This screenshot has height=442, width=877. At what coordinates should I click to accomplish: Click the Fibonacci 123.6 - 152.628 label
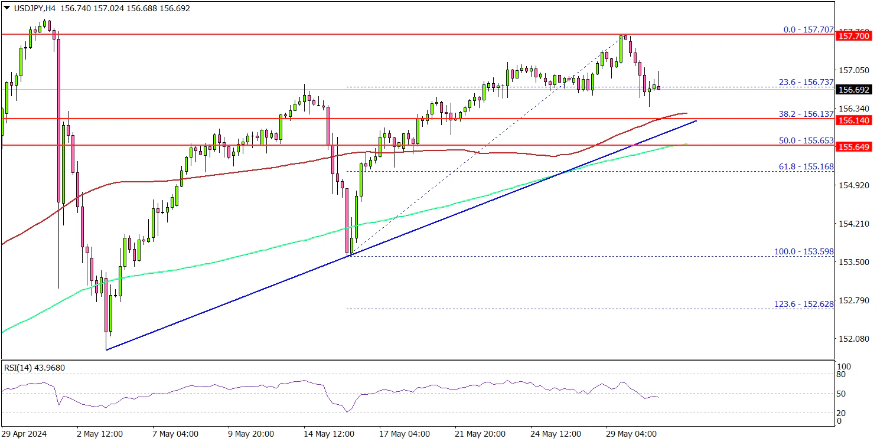(803, 304)
